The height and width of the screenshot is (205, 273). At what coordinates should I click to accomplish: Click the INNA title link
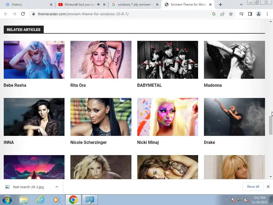point(9,142)
